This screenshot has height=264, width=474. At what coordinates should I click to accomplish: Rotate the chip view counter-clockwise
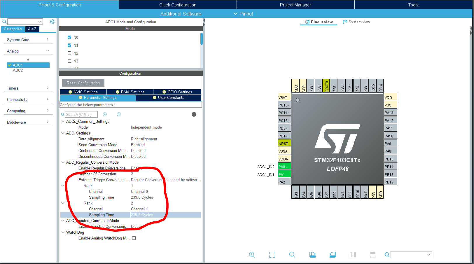[x=333, y=255]
